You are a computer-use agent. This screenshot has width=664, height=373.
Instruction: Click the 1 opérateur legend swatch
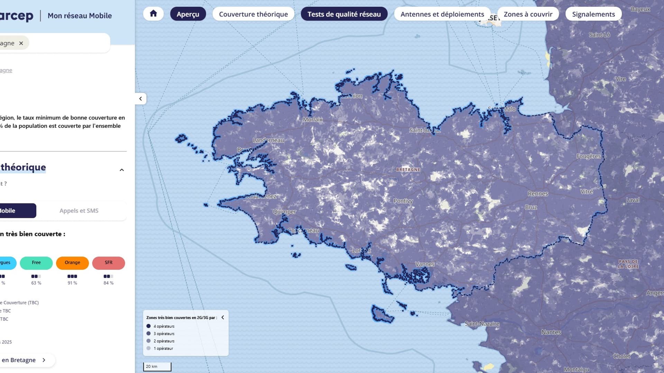pos(148,348)
